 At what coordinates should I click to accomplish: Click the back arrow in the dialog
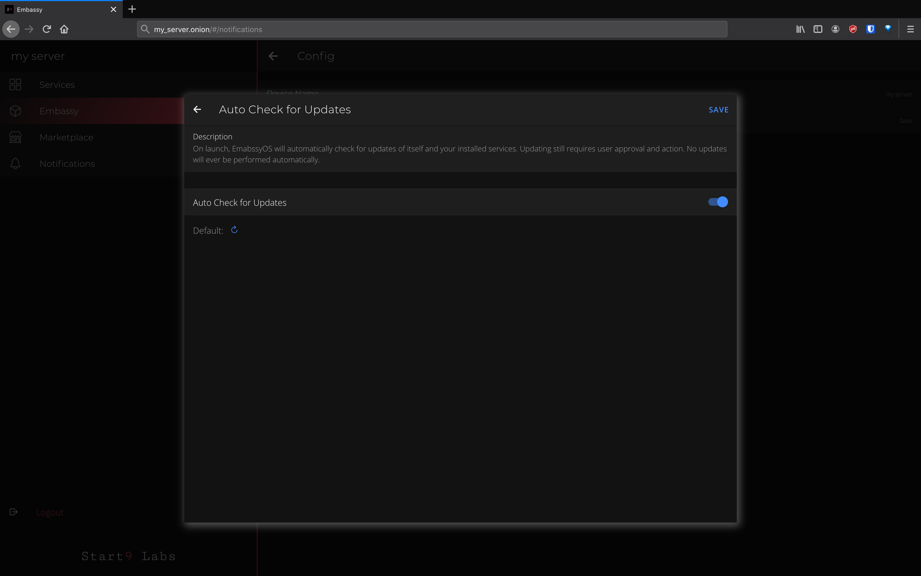click(198, 109)
